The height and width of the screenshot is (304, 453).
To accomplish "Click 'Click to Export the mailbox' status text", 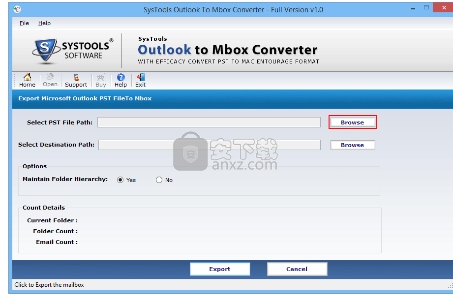I will (x=49, y=285).
